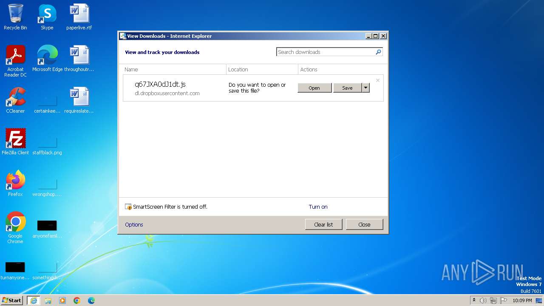
Task: Click the Show desktop taskbar button
Action: pos(539,300)
